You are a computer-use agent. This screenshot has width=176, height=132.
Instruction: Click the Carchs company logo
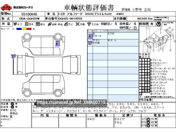6,7
